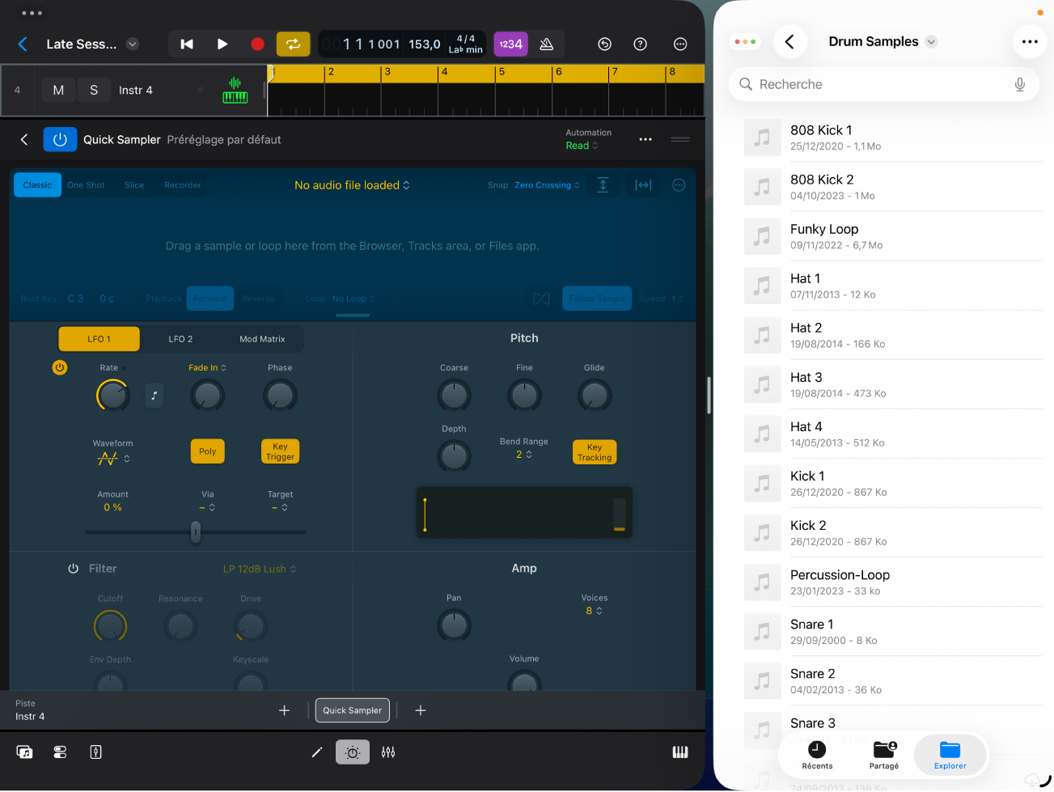Switch to the LFO 2 tab
This screenshot has width=1054, height=792.
click(x=180, y=339)
